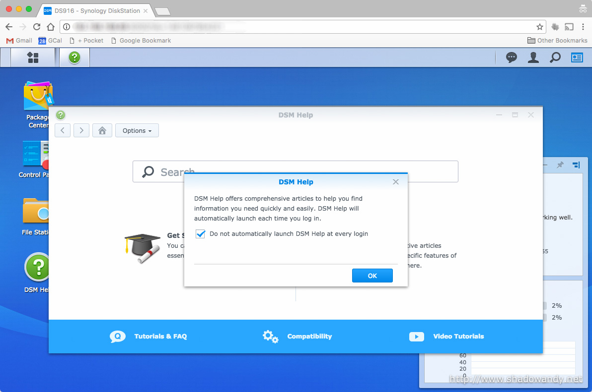592x392 pixels.
Task: Uncheck Do not automatically launch DSM Help
Action: pyautogui.click(x=201, y=234)
